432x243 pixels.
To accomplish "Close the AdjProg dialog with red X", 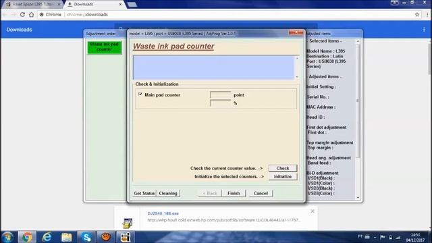I will pos(296,33).
